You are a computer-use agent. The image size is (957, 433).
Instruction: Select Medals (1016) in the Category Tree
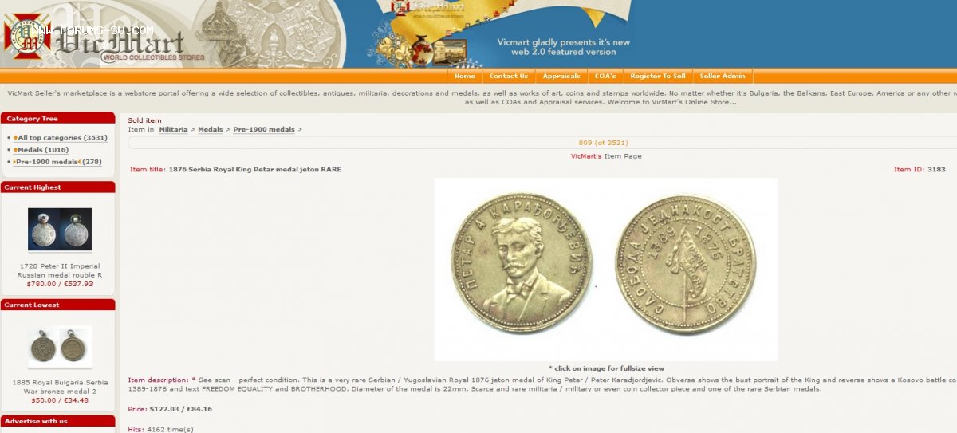(43, 150)
